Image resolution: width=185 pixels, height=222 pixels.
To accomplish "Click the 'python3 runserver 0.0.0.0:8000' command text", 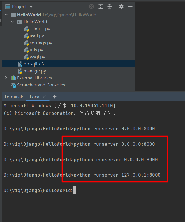I will (x=116, y=160).
